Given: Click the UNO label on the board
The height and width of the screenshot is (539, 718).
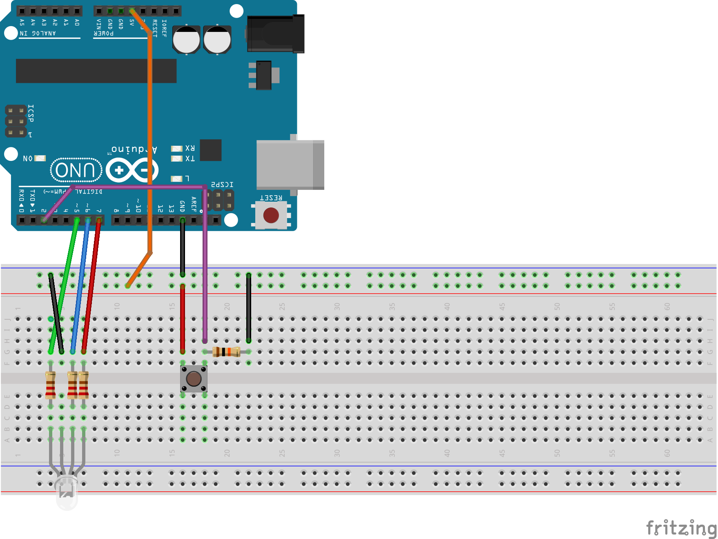Looking at the screenshot, I should tap(76, 170).
